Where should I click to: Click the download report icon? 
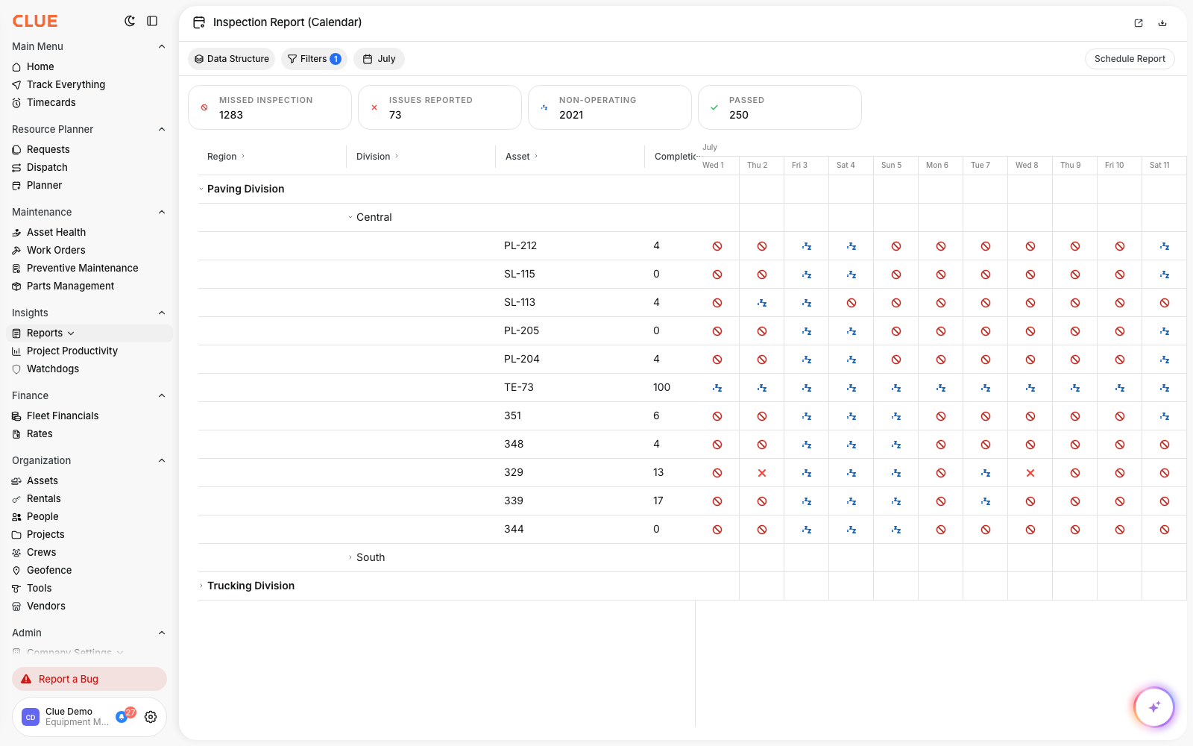1162,23
